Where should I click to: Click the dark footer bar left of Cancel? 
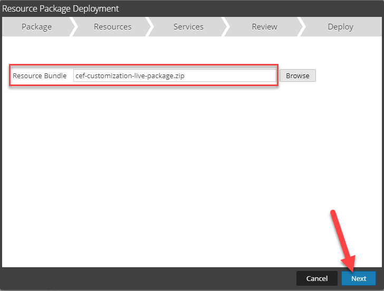148,278
